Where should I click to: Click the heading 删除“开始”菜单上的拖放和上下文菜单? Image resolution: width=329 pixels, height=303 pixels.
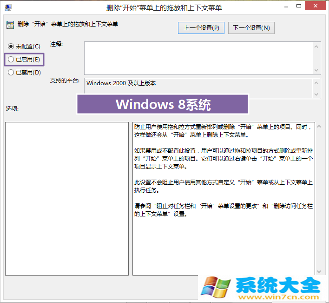click(x=67, y=24)
